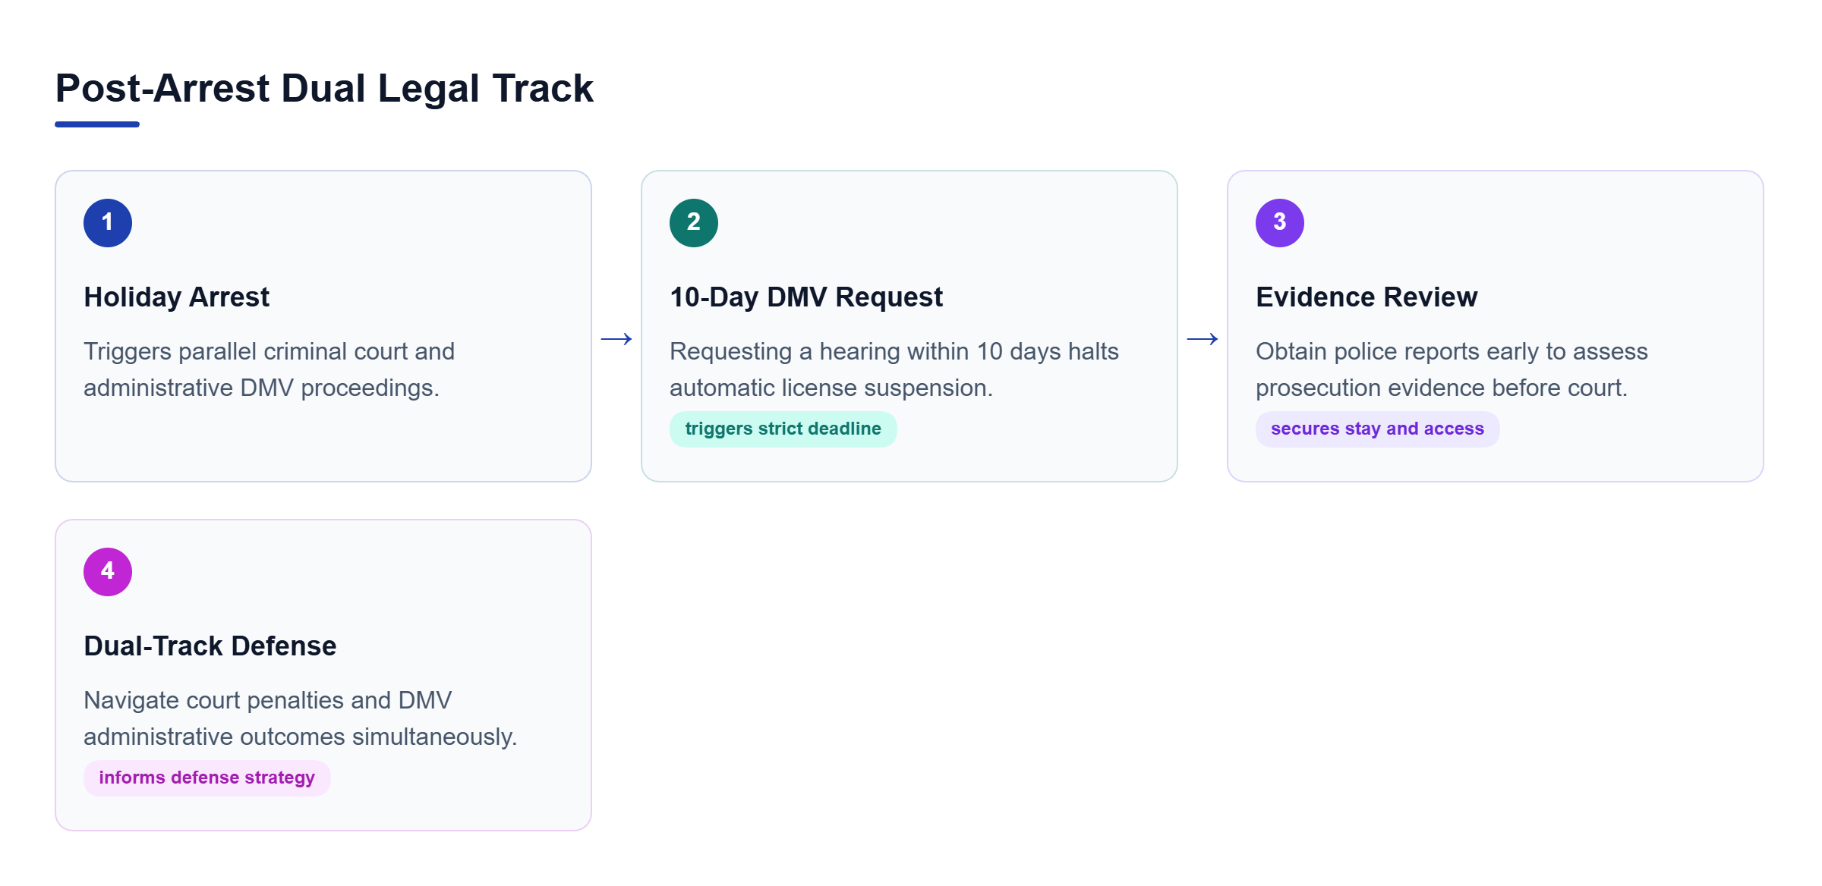This screenshot has height=886, width=1822.
Task: Click the magenta step 4 circle badge
Action: 108,572
